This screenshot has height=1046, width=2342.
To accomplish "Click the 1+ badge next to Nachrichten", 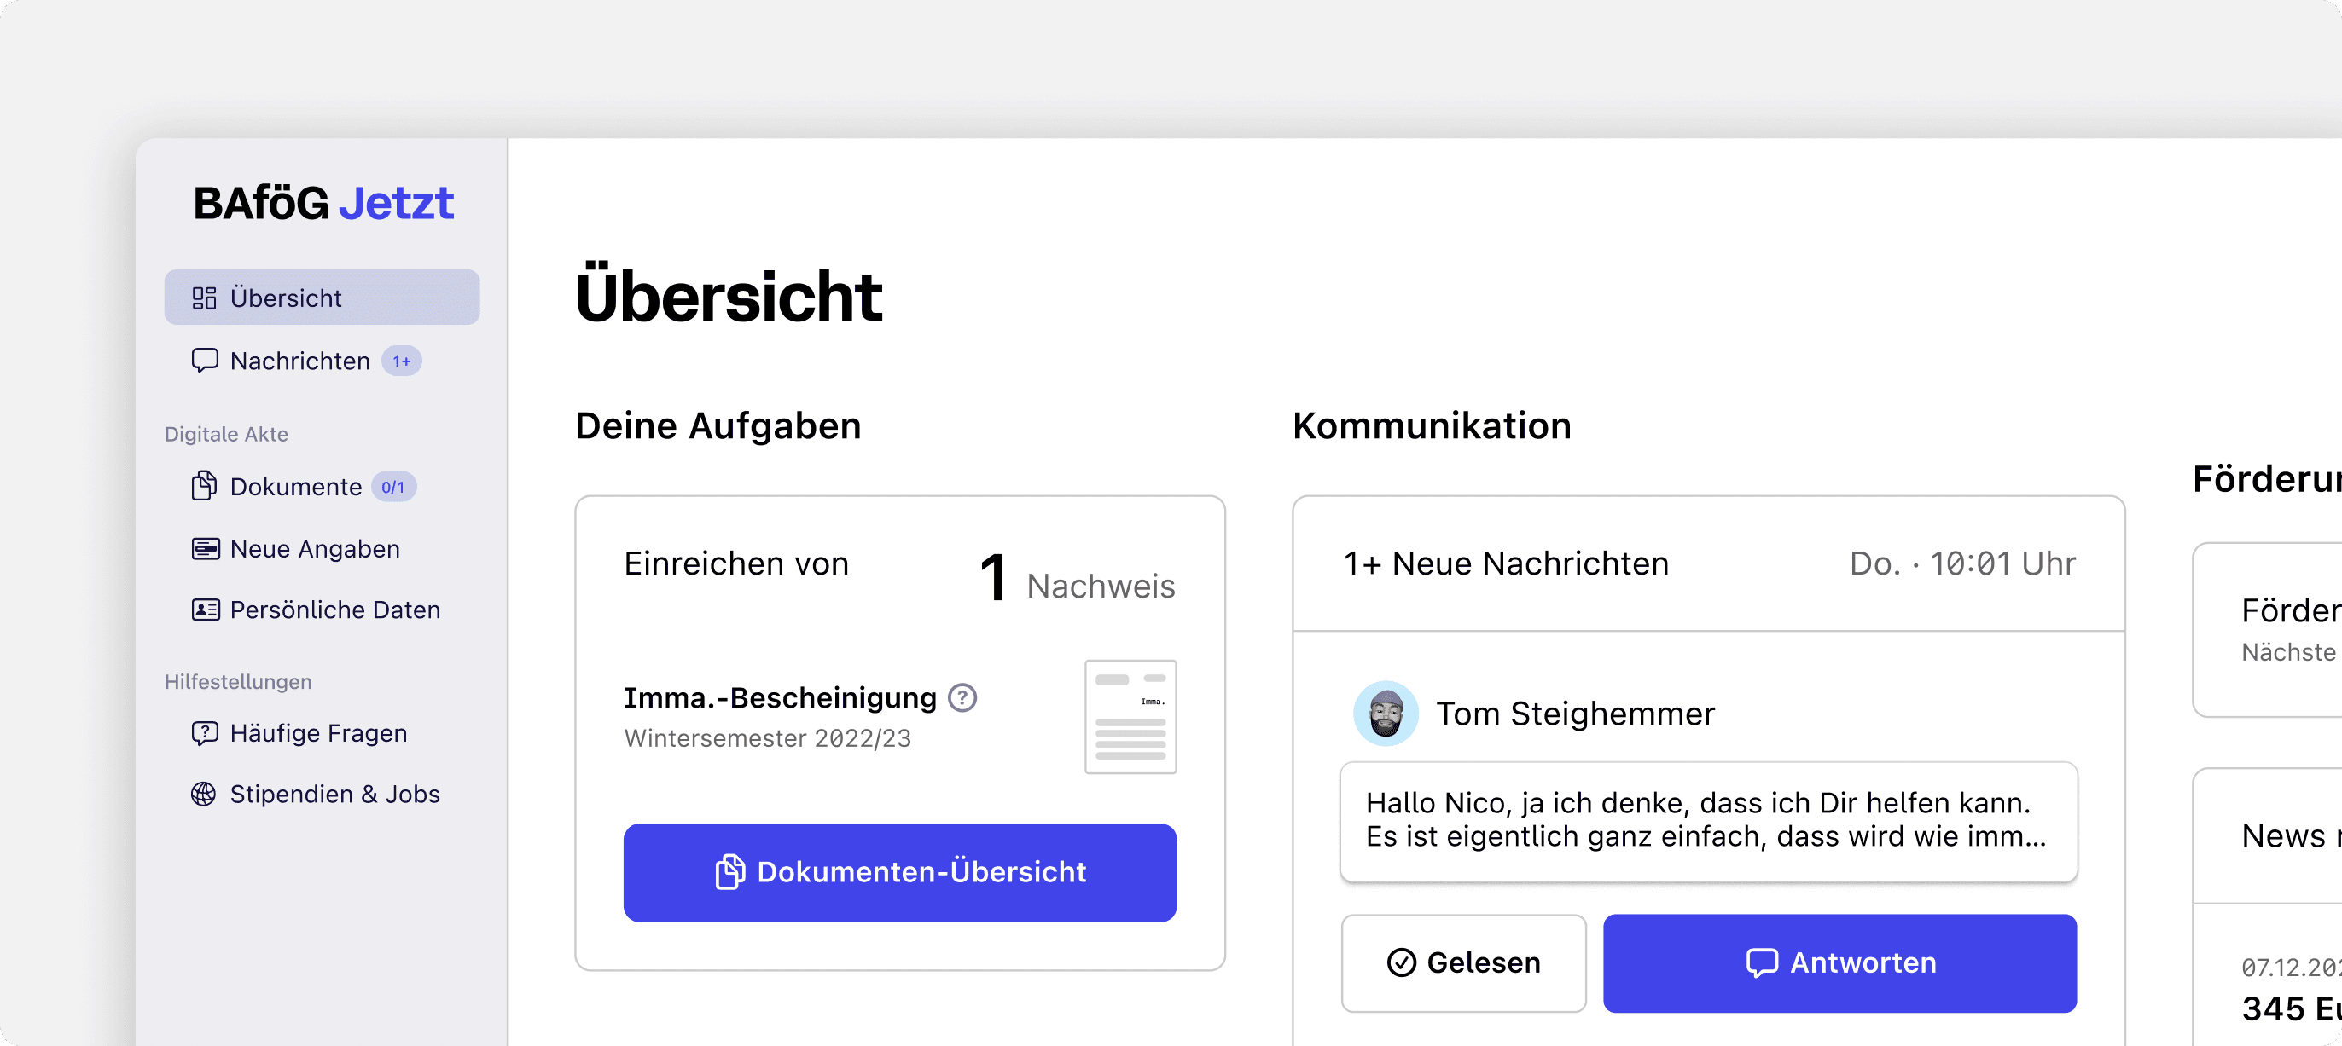I will tap(402, 361).
